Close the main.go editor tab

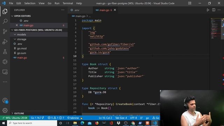pyautogui.click(x=115, y=10)
